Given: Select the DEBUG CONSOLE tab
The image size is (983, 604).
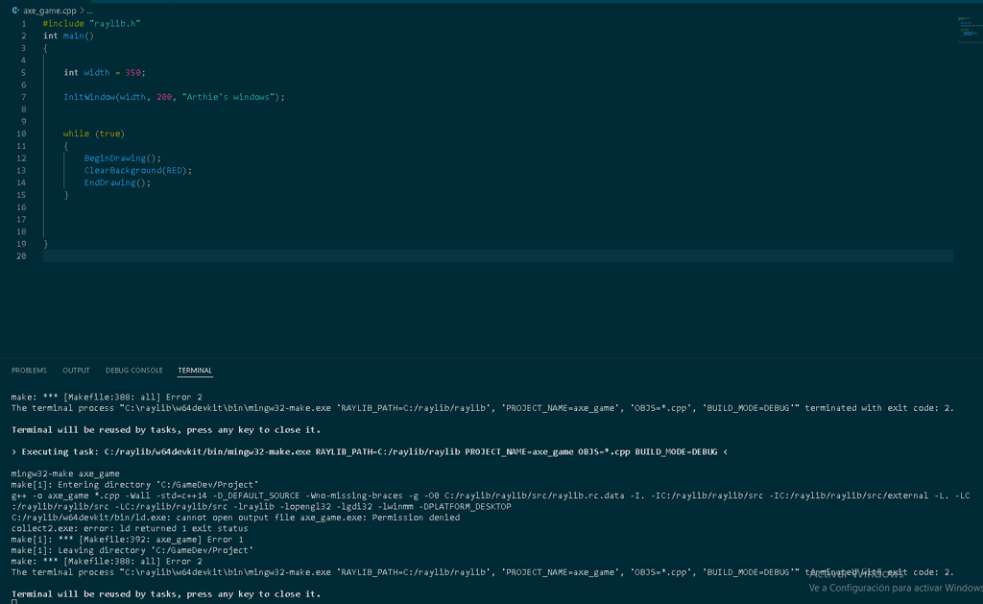Looking at the screenshot, I should [133, 370].
